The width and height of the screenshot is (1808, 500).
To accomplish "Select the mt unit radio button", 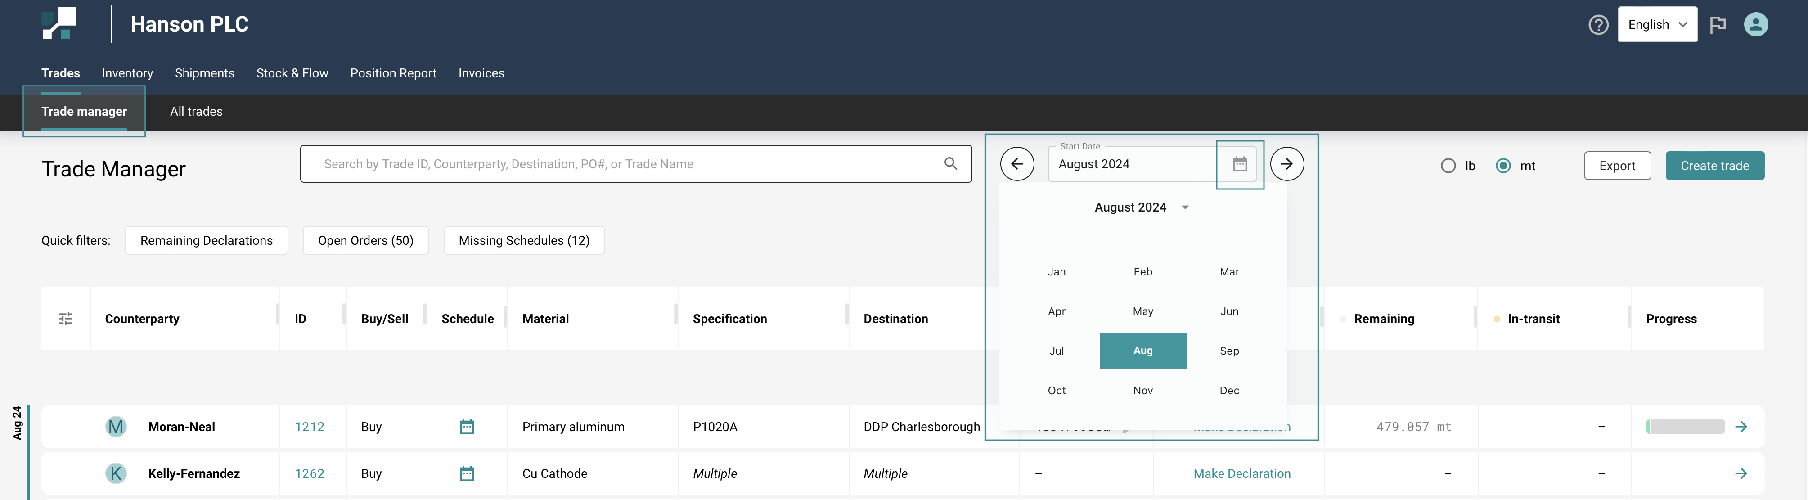I will point(1502,167).
